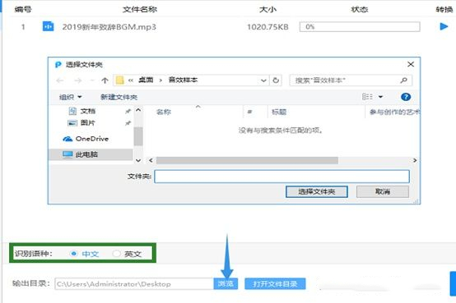The height and width of the screenshot is (303, 456).
Task: Click the 0% progress bar
Action: (x=360, y=27)
